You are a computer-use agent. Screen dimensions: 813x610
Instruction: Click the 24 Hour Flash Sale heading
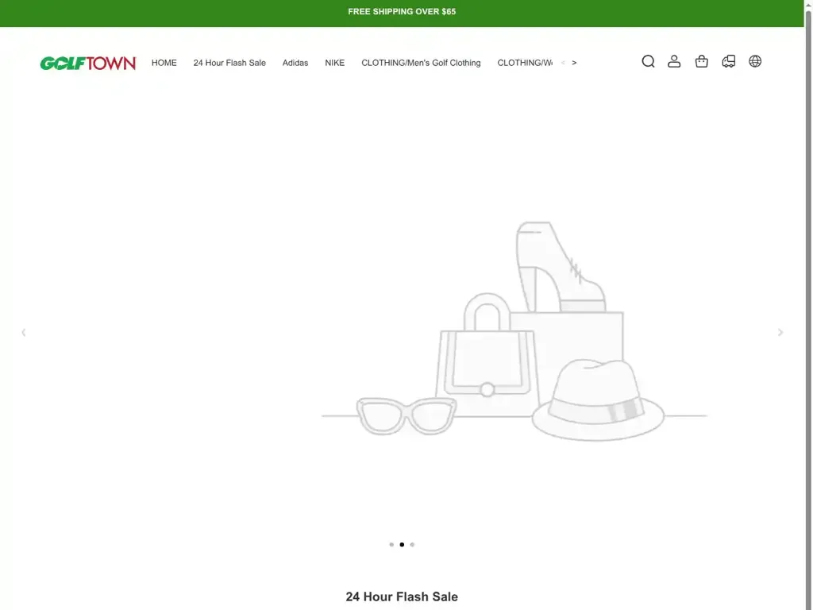(x=402, y=596)
